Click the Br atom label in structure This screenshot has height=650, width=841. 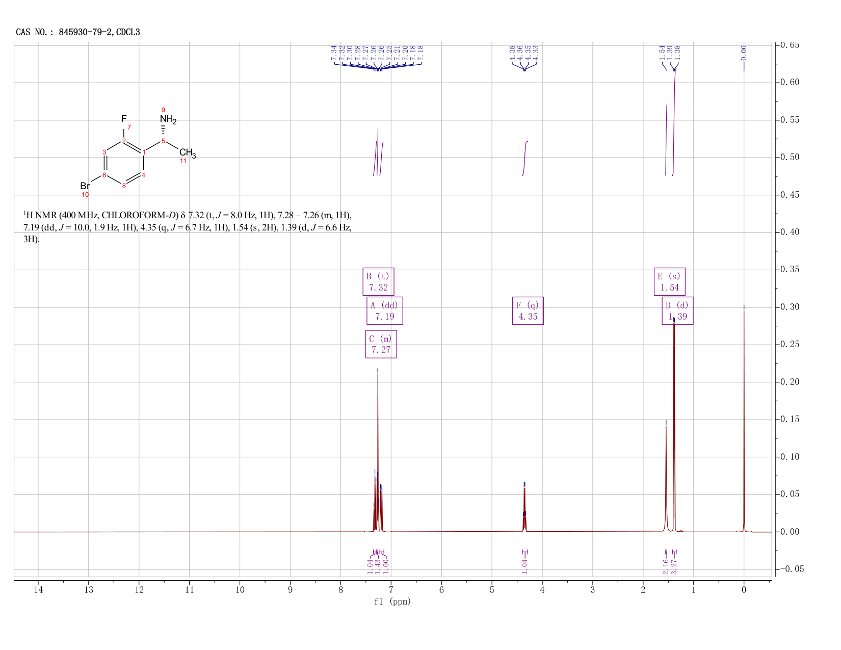(x=85, y=186)
